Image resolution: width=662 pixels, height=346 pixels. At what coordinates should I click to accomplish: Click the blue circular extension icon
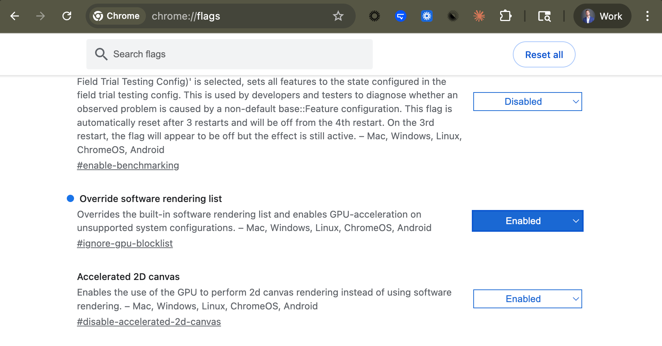pyautogui.click(x=401, y=16)
